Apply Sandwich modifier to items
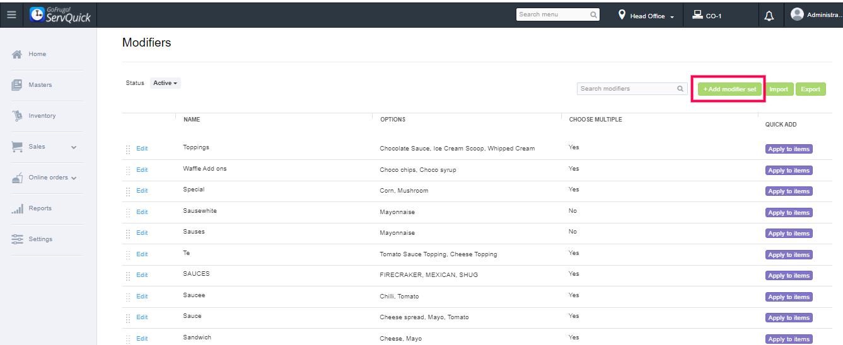Image resolution: width=843 pixels, height=345 pixels. pyautogui.click(x=789, y=339)
